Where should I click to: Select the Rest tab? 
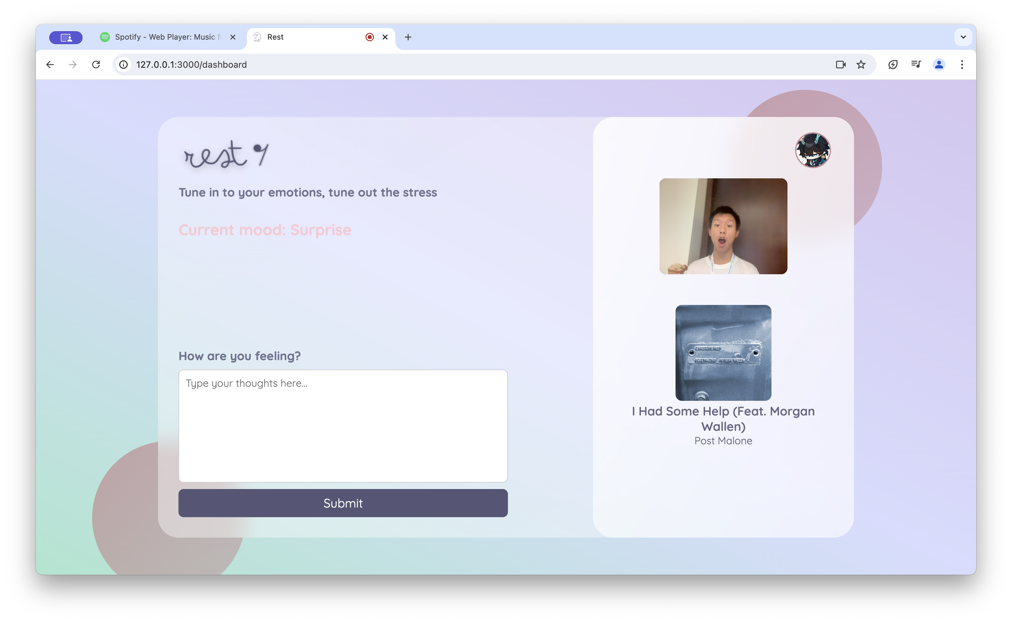coord(309,37)
